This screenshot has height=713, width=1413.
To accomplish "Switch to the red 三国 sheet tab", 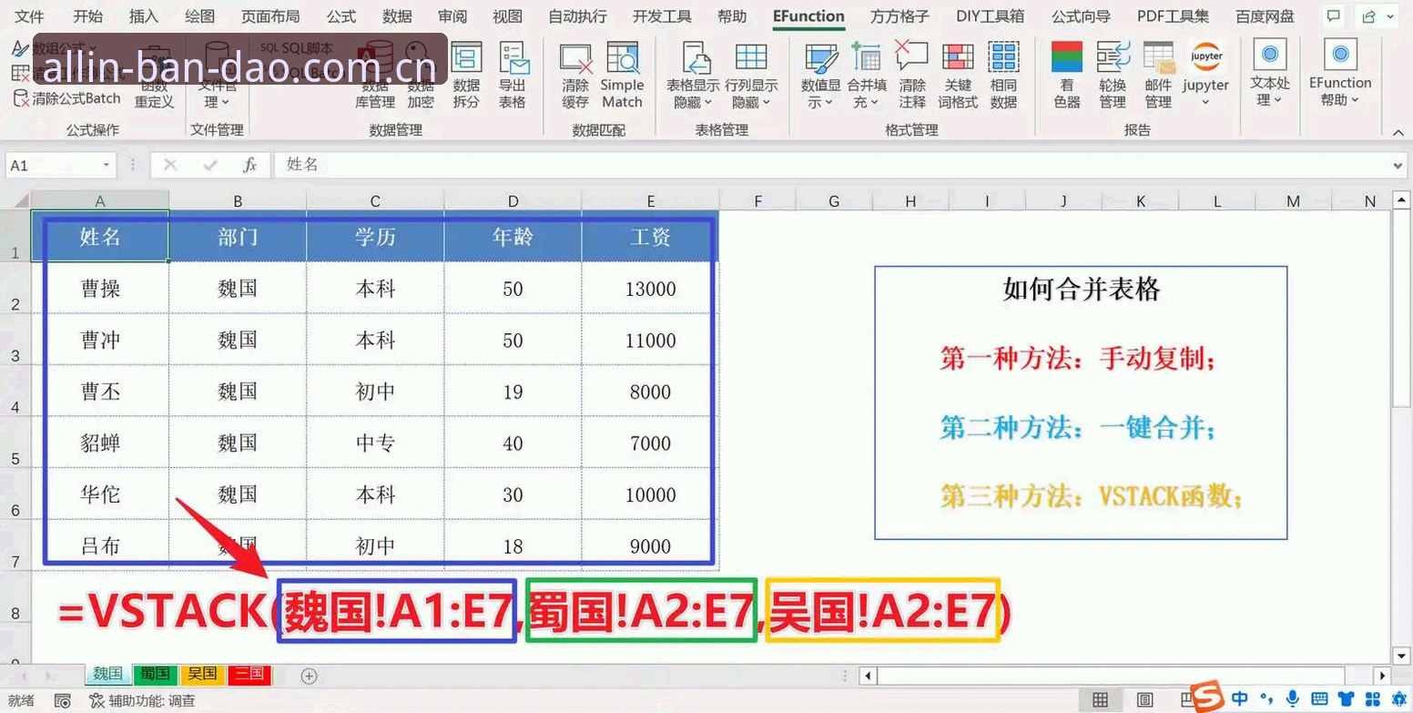I will [x=249, y=675].
